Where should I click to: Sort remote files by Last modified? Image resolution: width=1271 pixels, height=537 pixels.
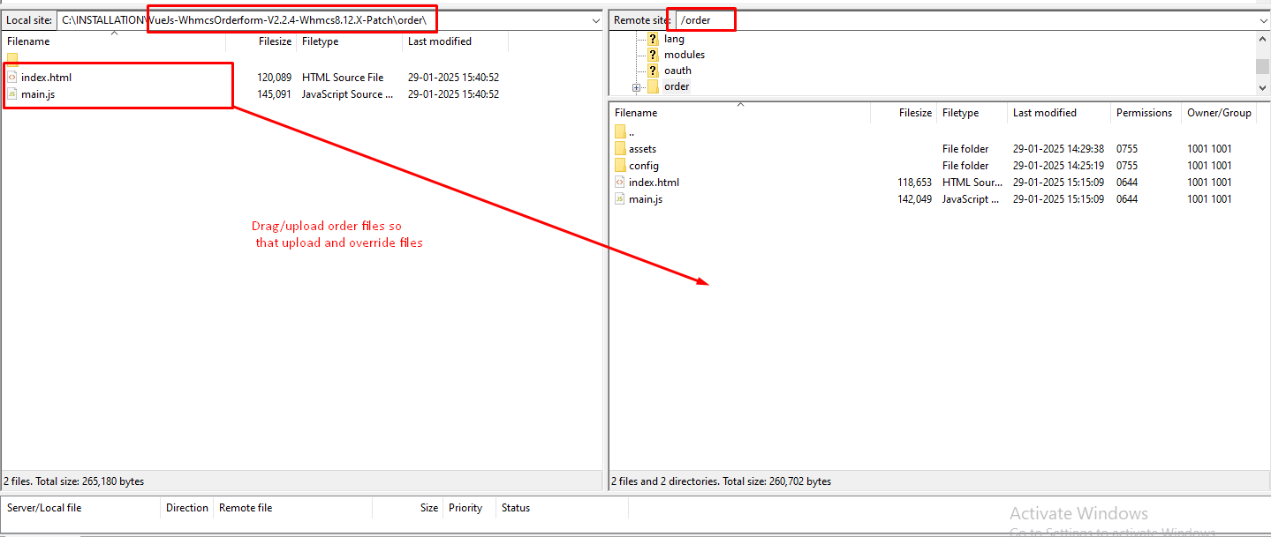click(1044, 113)
